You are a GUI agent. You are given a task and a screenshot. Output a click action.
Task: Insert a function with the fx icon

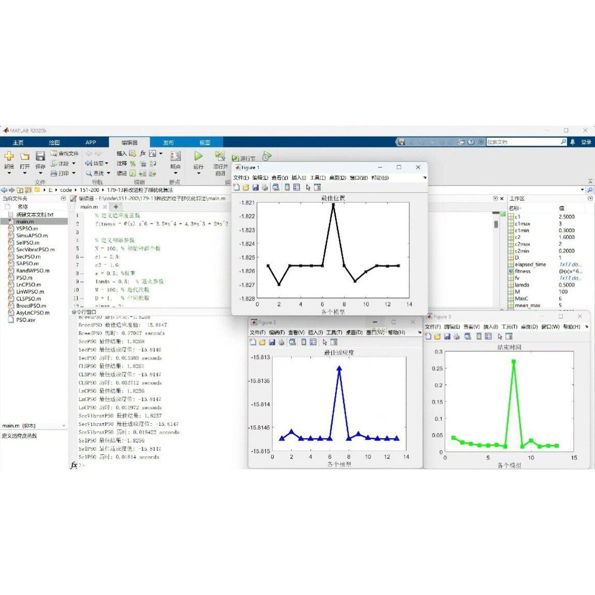pos(143,153)
